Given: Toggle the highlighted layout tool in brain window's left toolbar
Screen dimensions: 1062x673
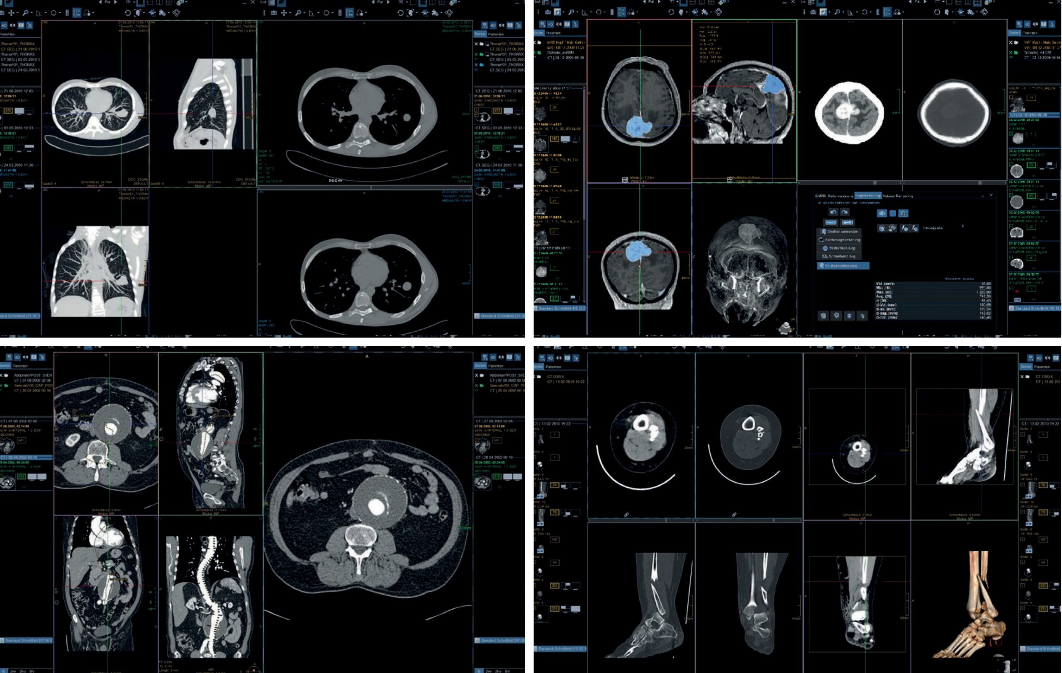Looking at the screenshot, I should coord(621,12).
